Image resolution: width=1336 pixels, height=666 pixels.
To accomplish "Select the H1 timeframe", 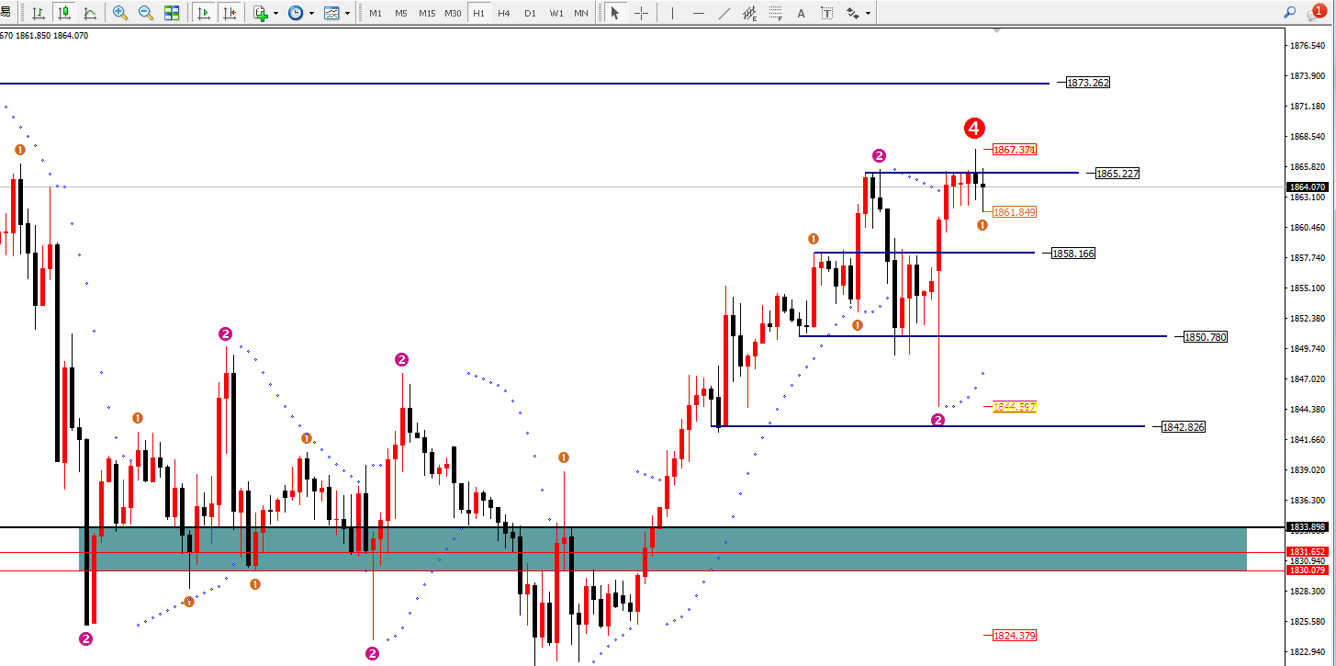I will (x=478, y=14).
